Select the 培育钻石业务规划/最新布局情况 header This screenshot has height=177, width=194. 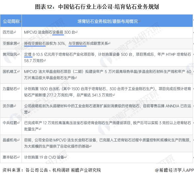point(108,21)
